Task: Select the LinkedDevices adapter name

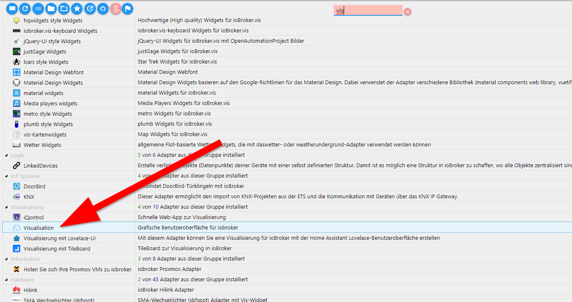Action: [x=41, y=166]
